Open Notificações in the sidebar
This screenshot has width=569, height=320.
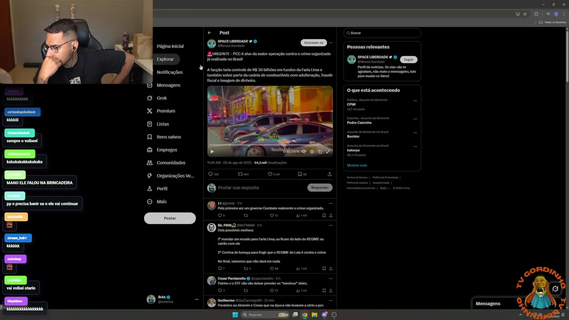pyautogui.click(x=169, y=72)
